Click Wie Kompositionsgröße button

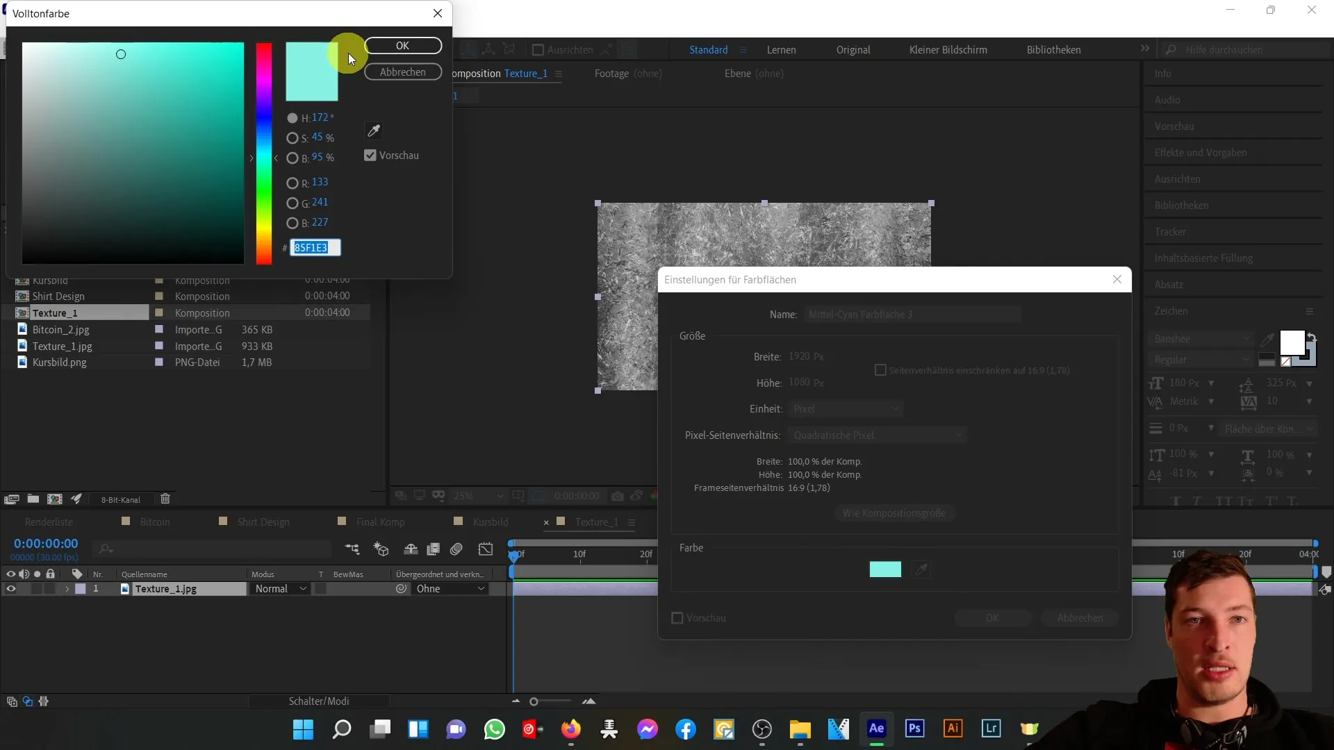click(x=894, y=513)
